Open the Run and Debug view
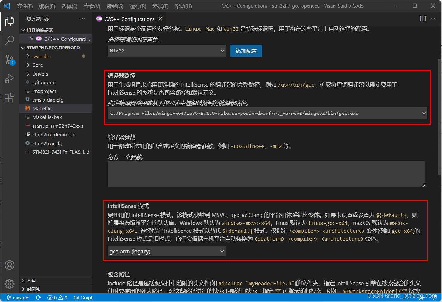 pyautogui.click(x=9, y=78)
